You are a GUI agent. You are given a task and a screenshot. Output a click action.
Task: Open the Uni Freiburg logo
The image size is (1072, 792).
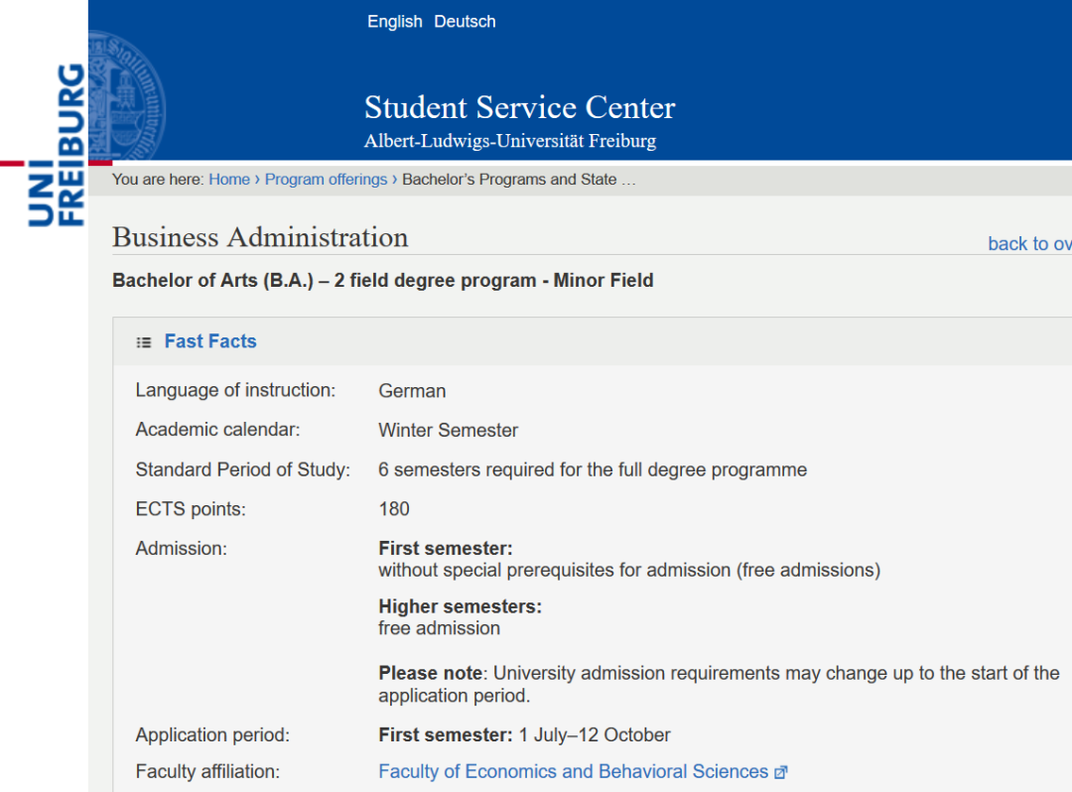click(56, 145)
